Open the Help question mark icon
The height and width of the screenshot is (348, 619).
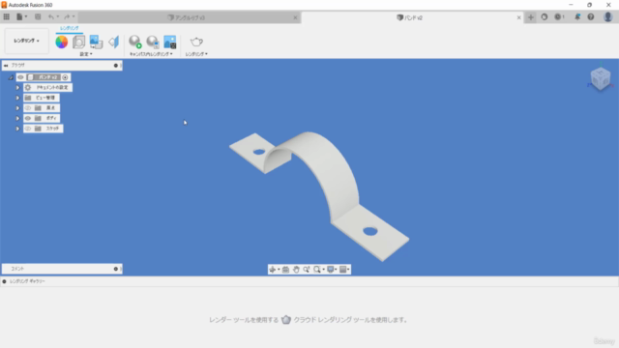click(591, 17)
